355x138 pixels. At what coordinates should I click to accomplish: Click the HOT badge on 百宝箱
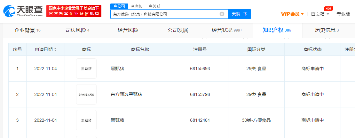(328, 9)
